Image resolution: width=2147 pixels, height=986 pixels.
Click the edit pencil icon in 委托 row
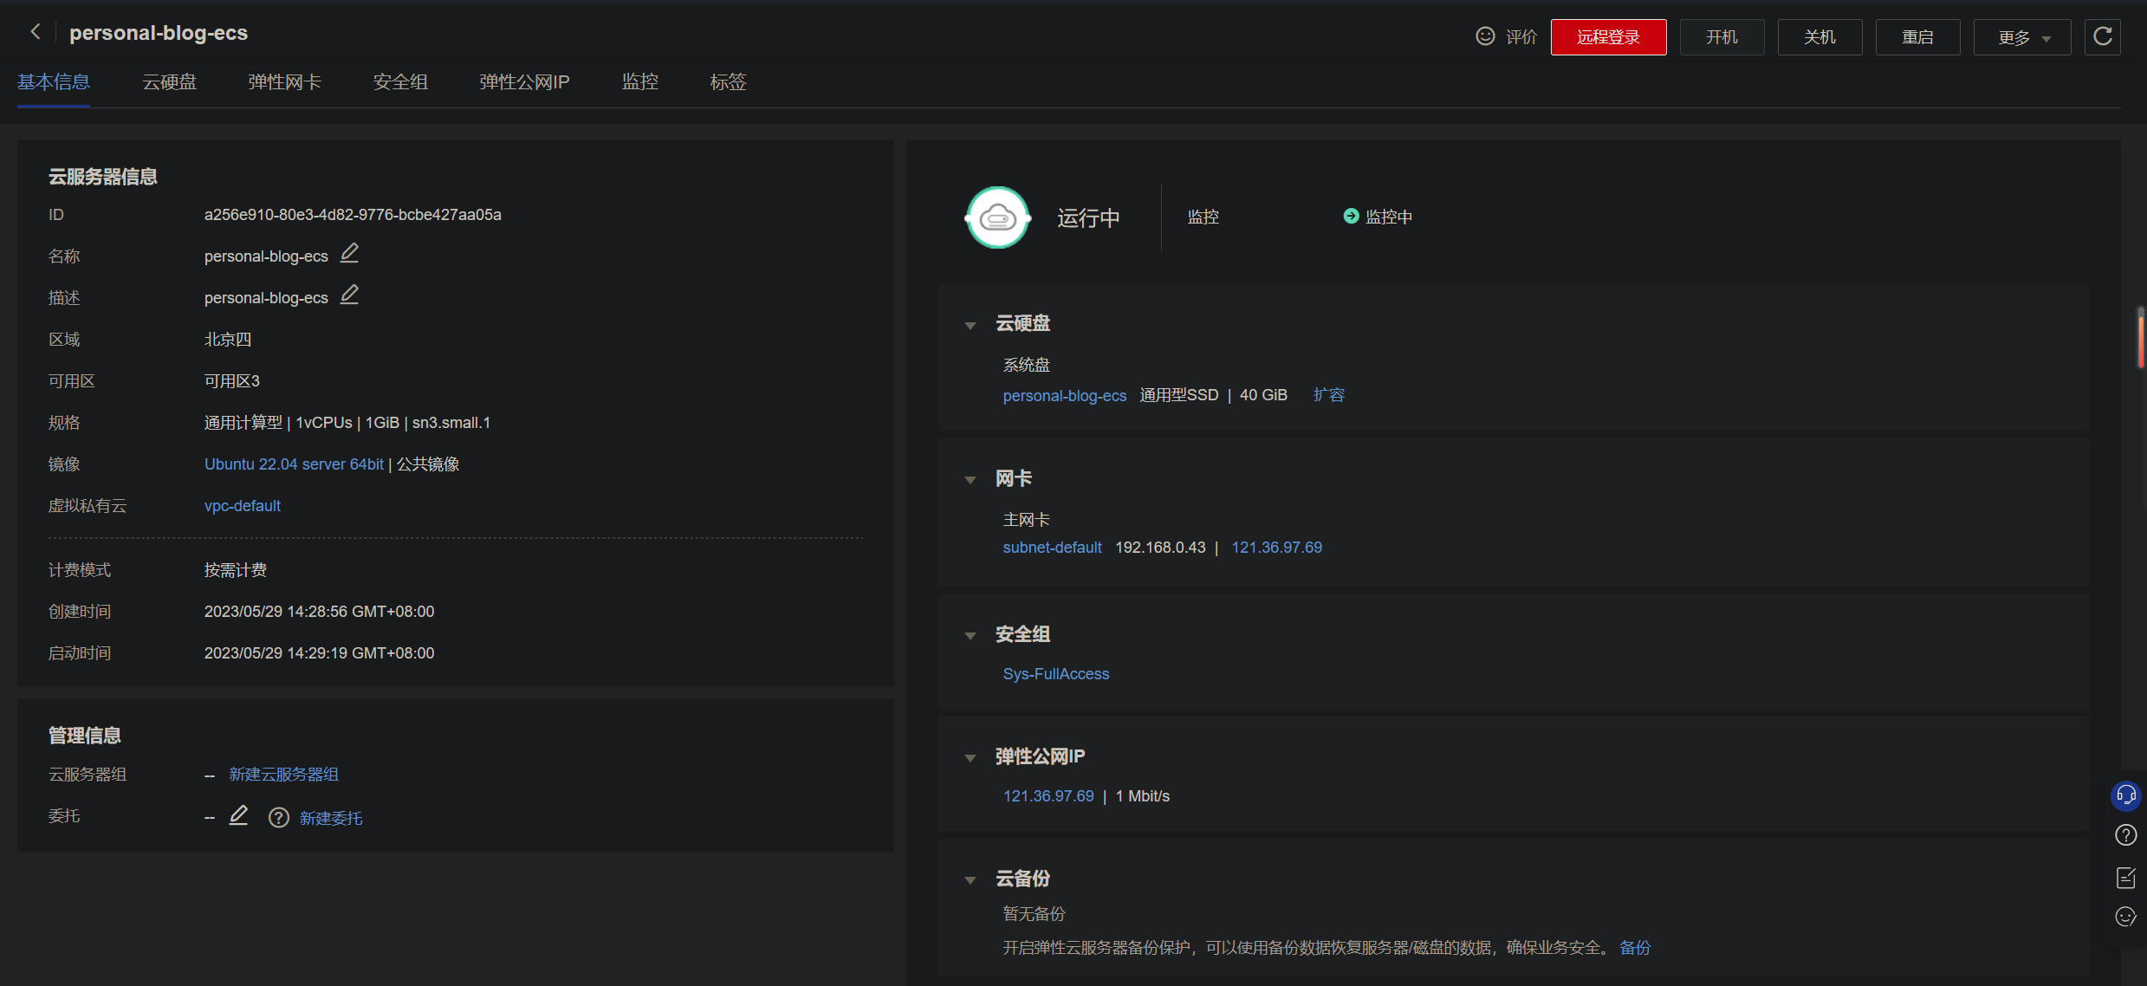238,815
